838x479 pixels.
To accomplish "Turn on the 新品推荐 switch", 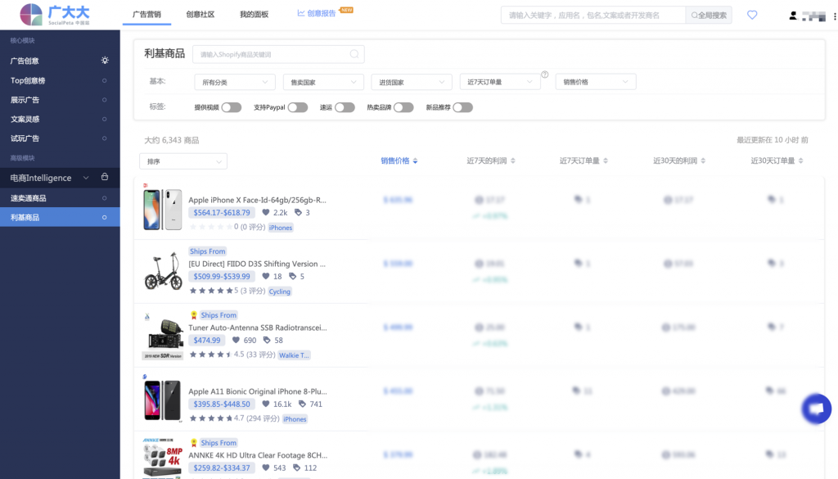I will pos(463,107).
